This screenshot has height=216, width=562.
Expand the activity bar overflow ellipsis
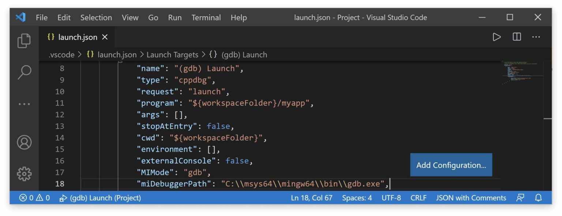tap(24, 104)
